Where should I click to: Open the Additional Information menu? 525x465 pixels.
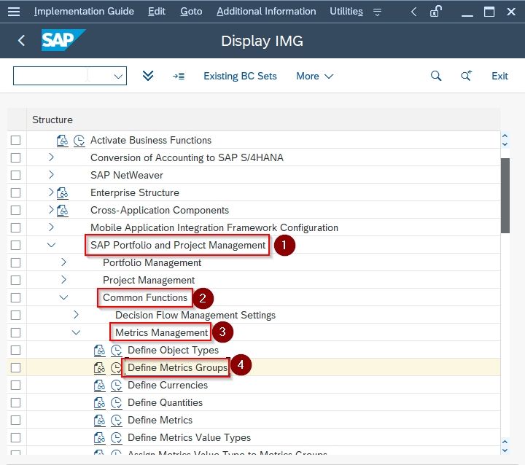tap(266, 12)
